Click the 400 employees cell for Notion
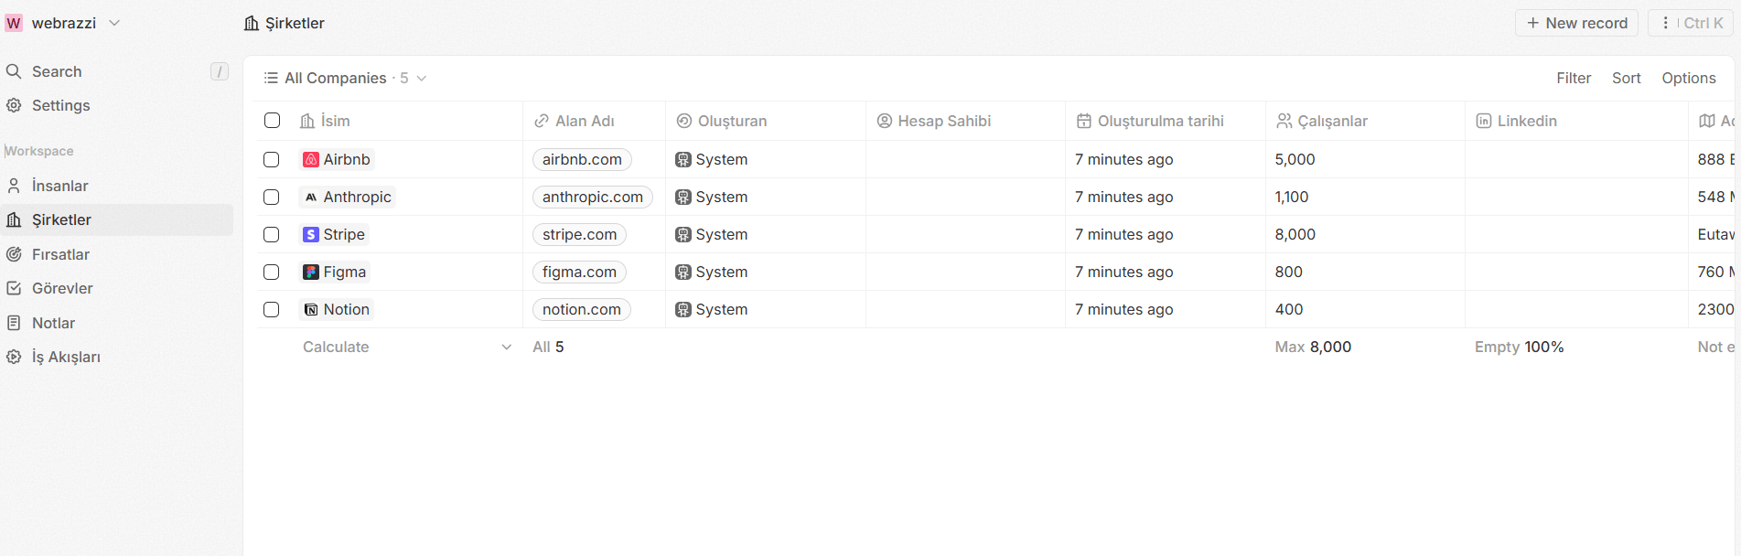 1365,309
